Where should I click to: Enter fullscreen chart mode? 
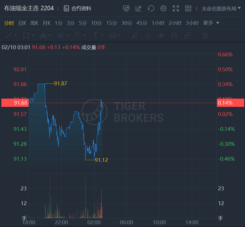coord(176,9)
